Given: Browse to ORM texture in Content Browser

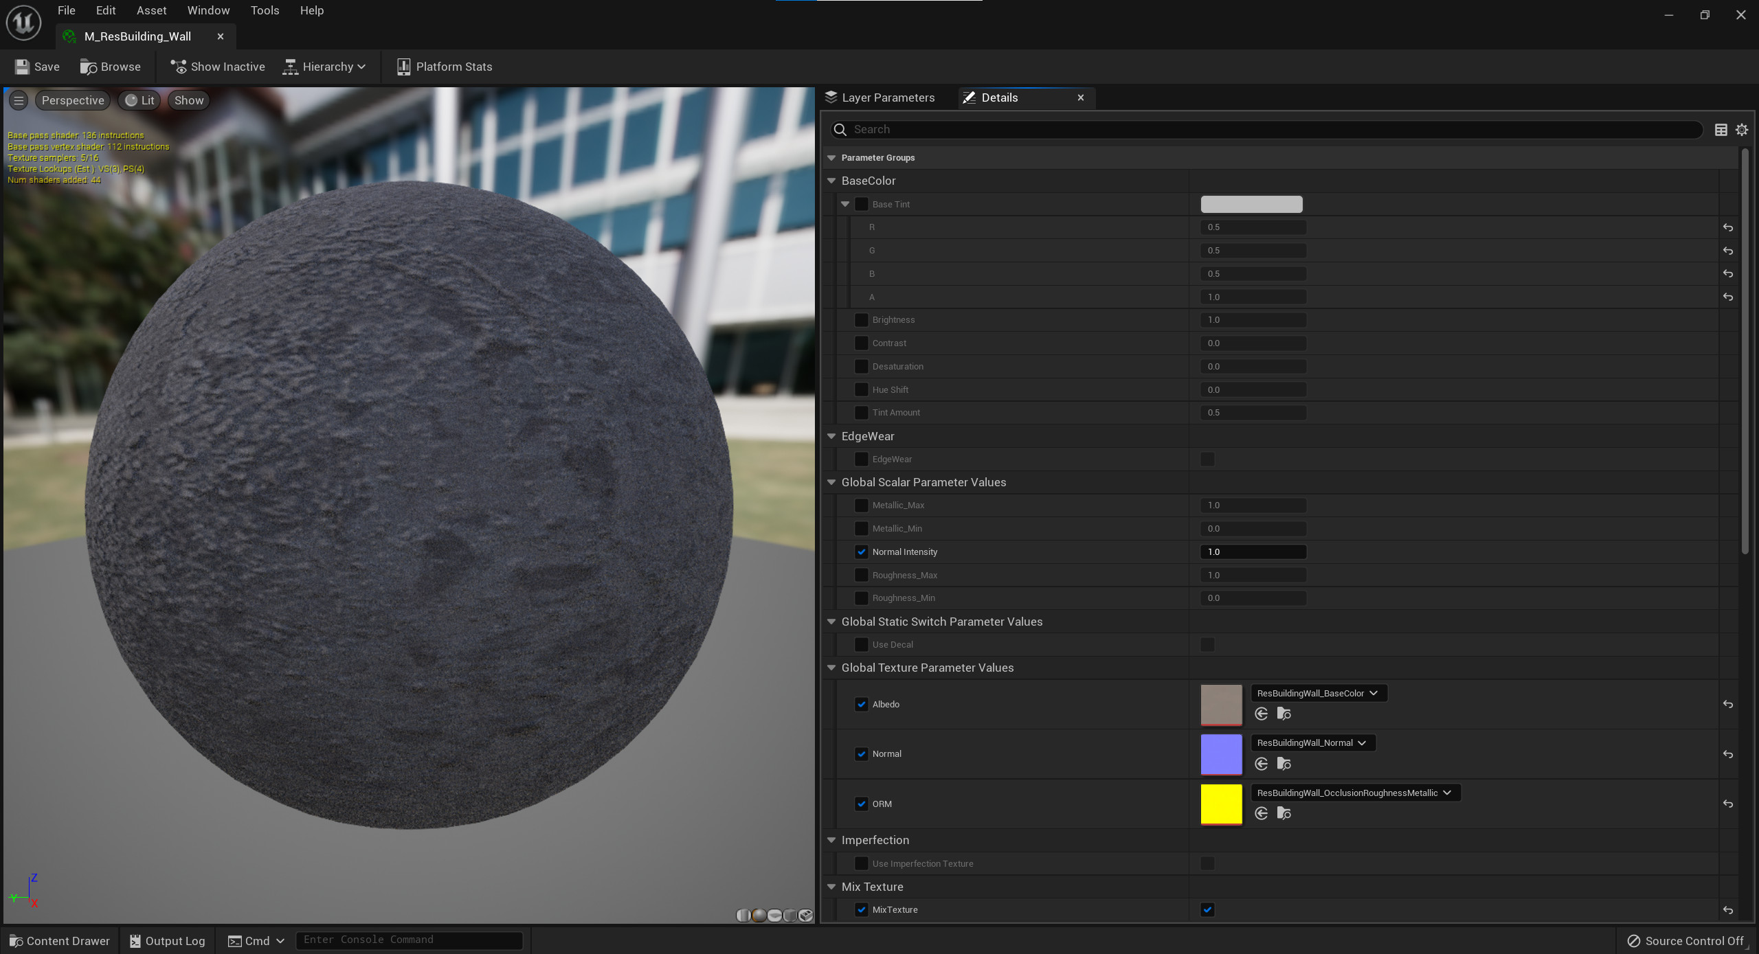Looking at the screenshot, I should [1284, 813].
